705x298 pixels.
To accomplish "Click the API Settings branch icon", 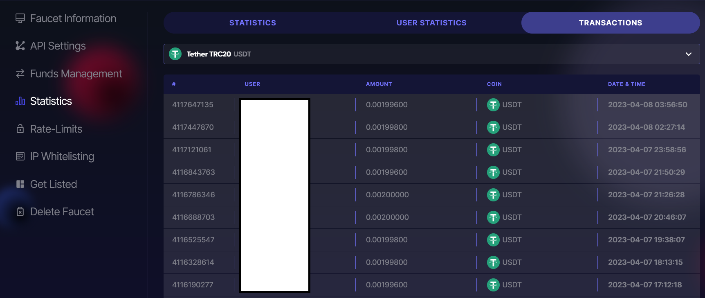I will 20,46.
